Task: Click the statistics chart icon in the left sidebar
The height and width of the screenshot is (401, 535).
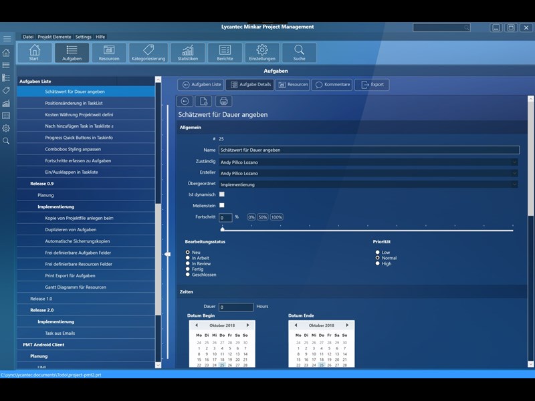Action: [6, 103]
